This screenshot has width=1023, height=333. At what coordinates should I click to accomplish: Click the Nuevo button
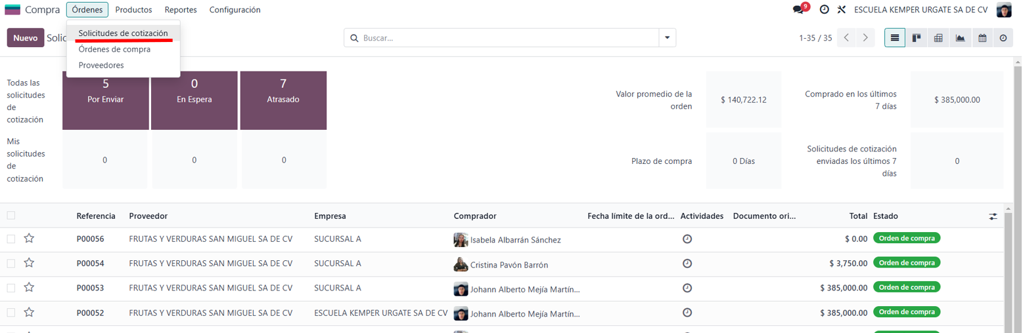(x=25, y=38)
